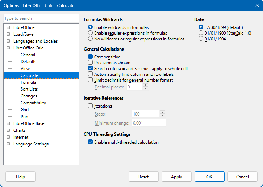
Task: Open the Print page under Calc
Action: pyautogui.click(x=25, y=117)
